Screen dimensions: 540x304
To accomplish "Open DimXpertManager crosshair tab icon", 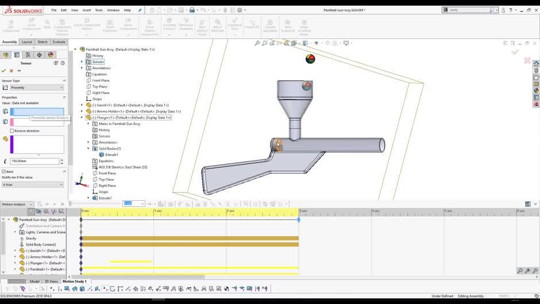I will click(x=39, y=54).
